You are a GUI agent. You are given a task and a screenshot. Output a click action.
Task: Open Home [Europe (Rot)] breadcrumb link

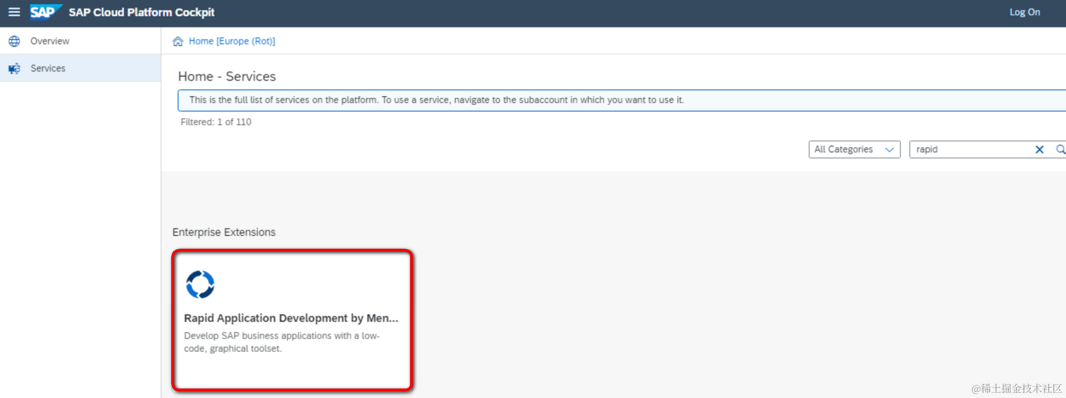(232, 41)
